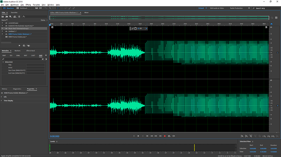281x157 pixels.
Task: Click New File icon in Files panel
Action: click(x=11, y=16)
